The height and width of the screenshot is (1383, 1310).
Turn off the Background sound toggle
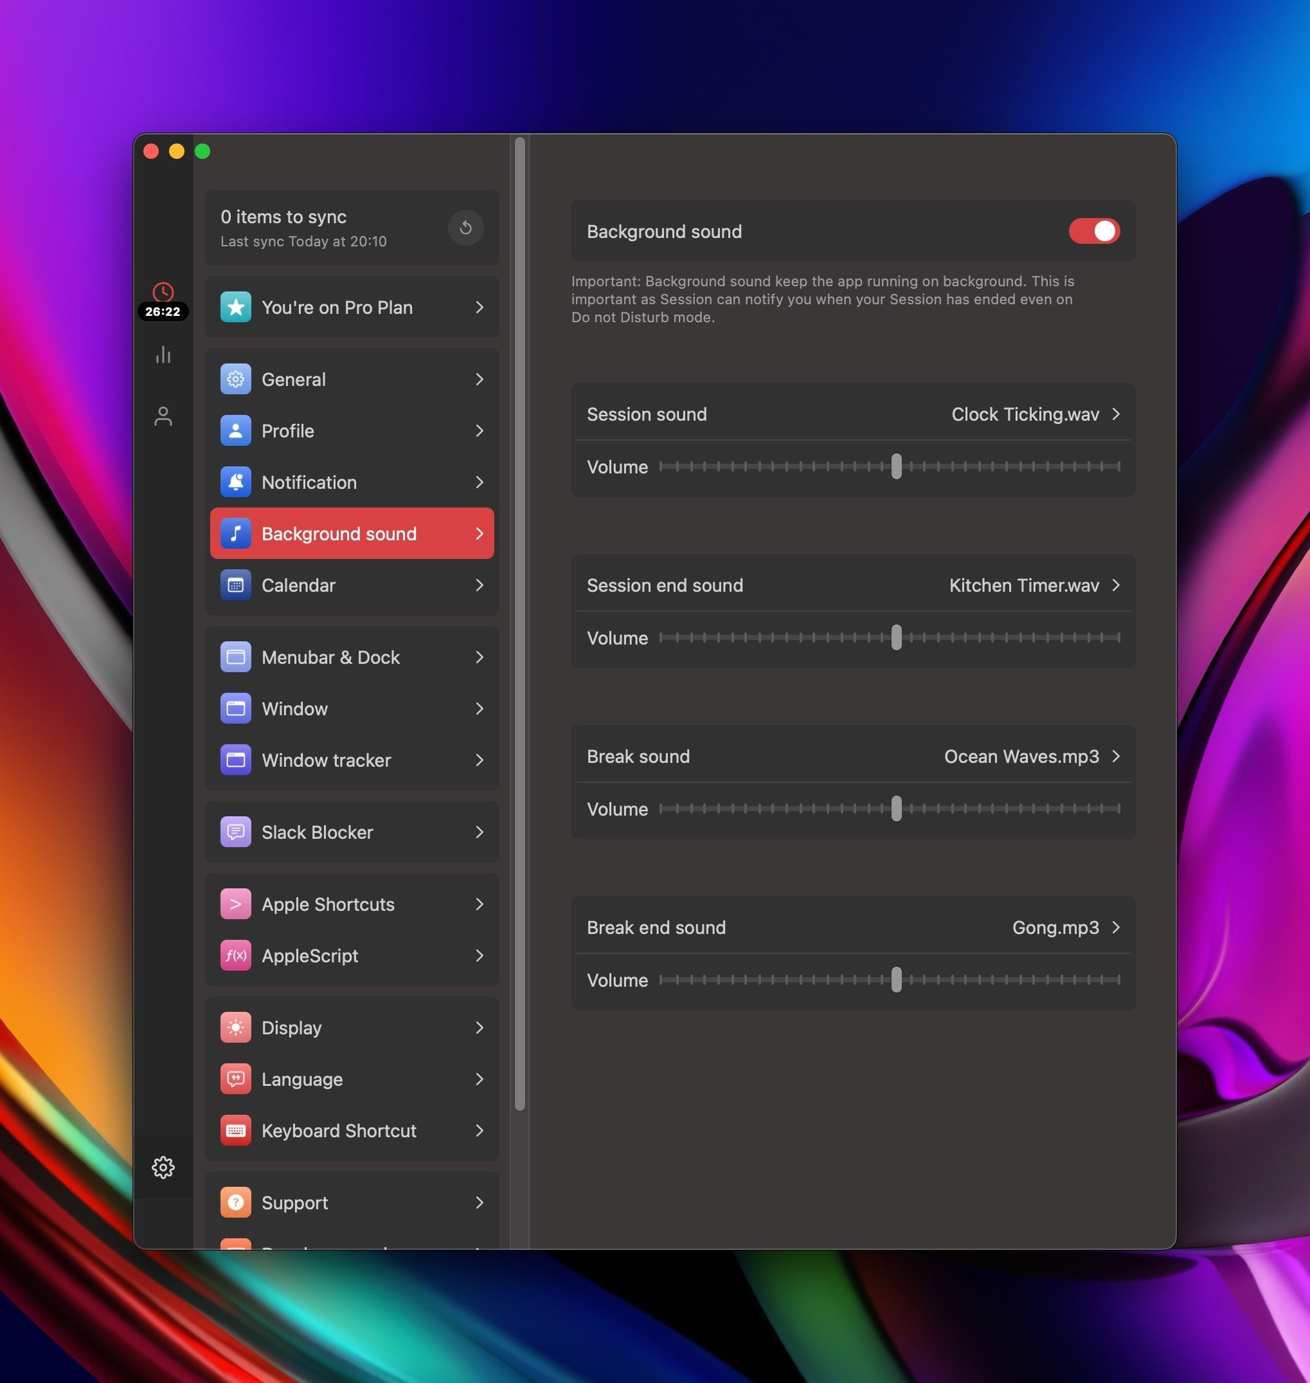1093,232
